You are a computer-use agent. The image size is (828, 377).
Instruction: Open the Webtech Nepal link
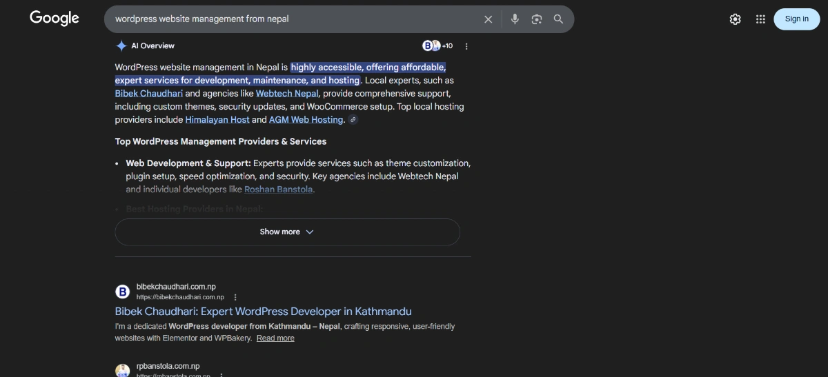(287, 94)
